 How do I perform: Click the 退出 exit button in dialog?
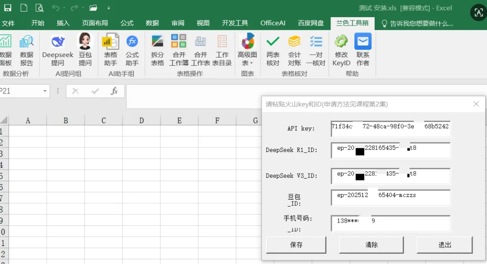[445, 245]
